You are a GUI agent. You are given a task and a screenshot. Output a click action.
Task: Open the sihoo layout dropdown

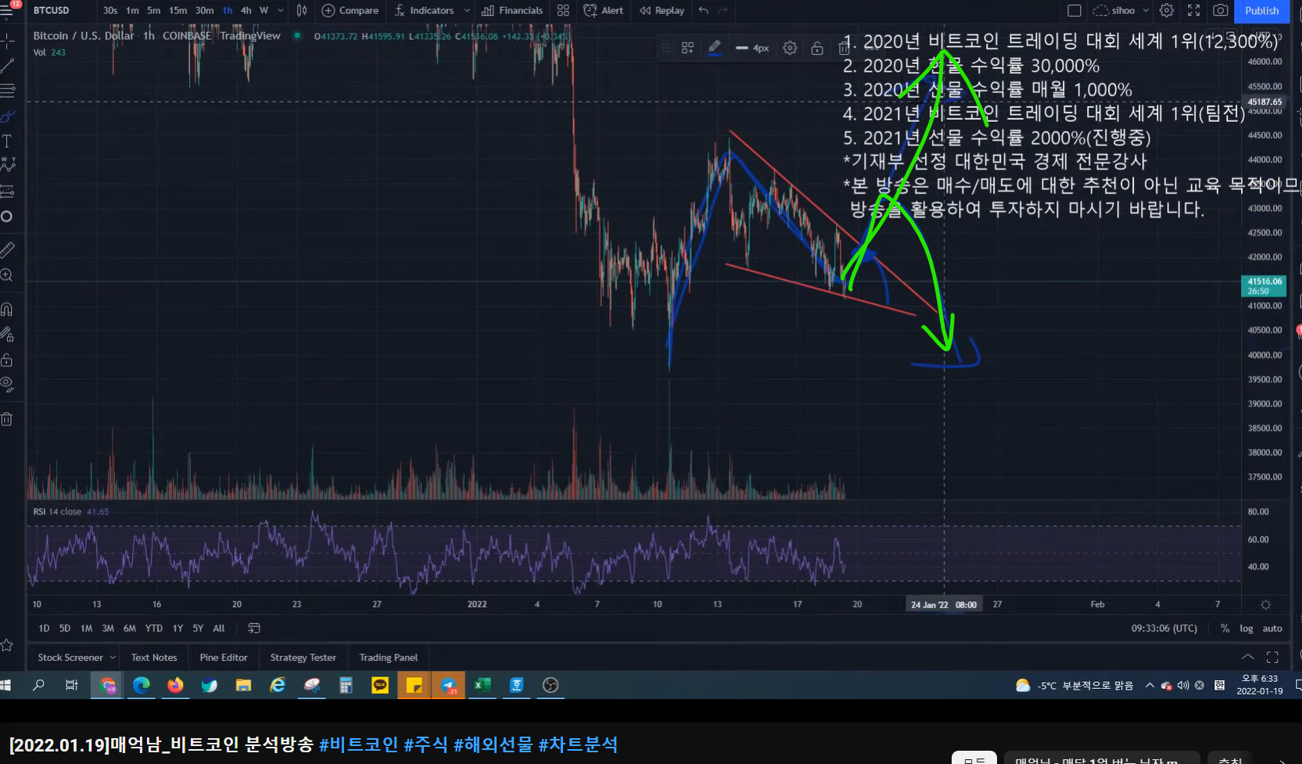pos(1121,10)
